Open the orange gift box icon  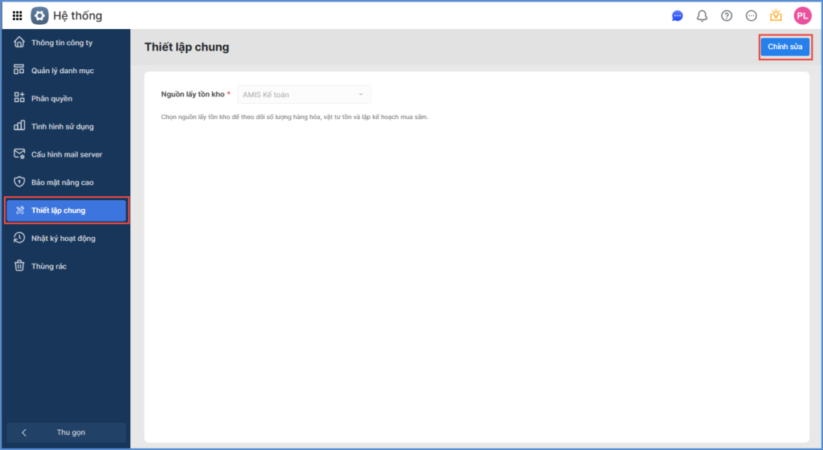(776, 16)
